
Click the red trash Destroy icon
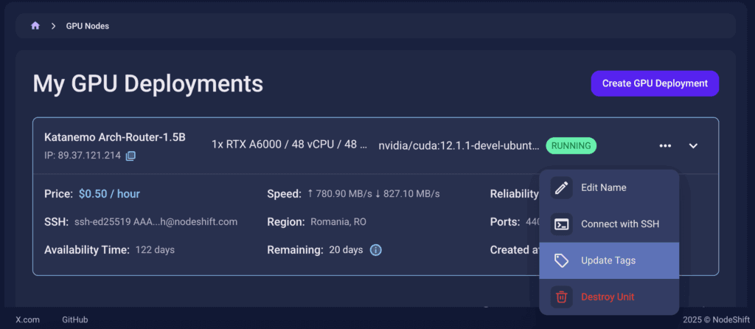(562, 297)
